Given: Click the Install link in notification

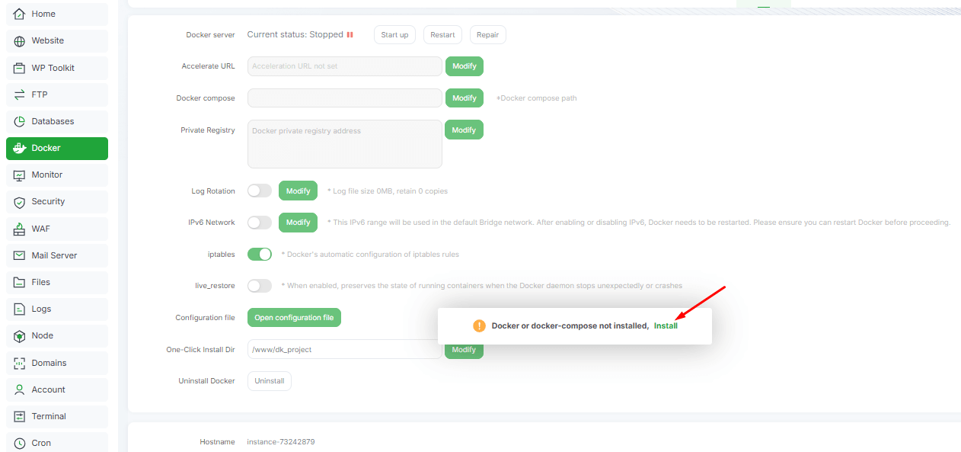Looking at the screenshot, I should pos(666,325).
